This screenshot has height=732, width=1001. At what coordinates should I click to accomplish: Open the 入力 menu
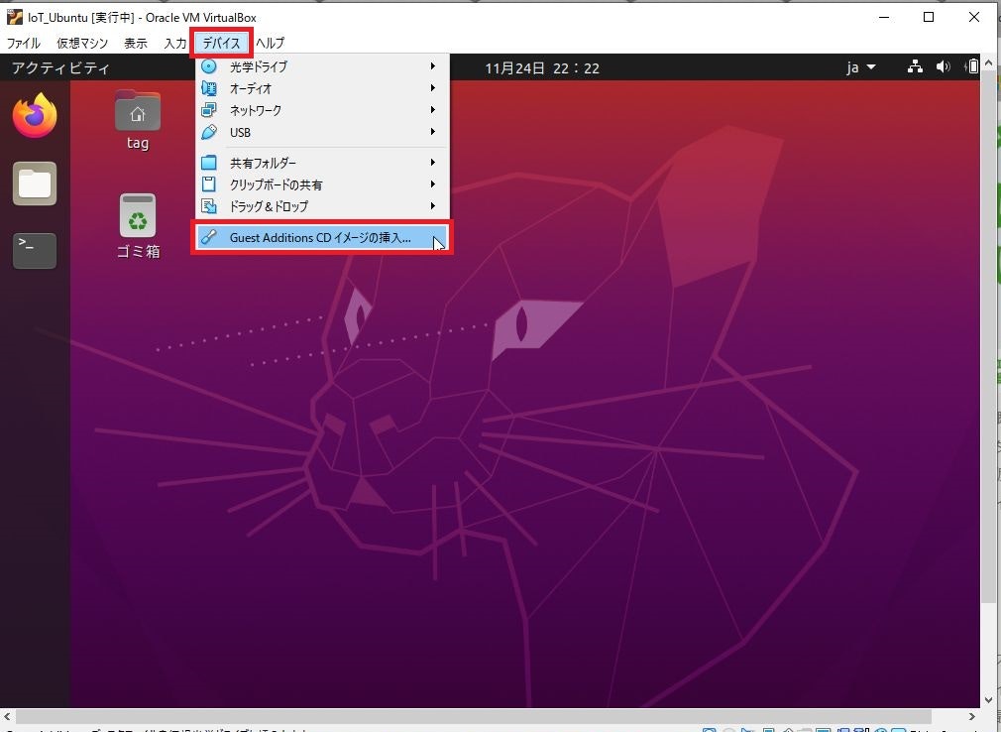174,44
